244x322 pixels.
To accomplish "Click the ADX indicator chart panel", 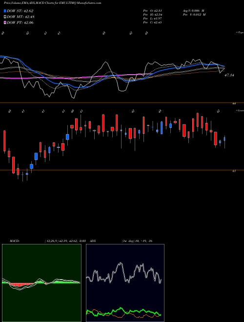I will pyautogui.click(x=125, y=283).
